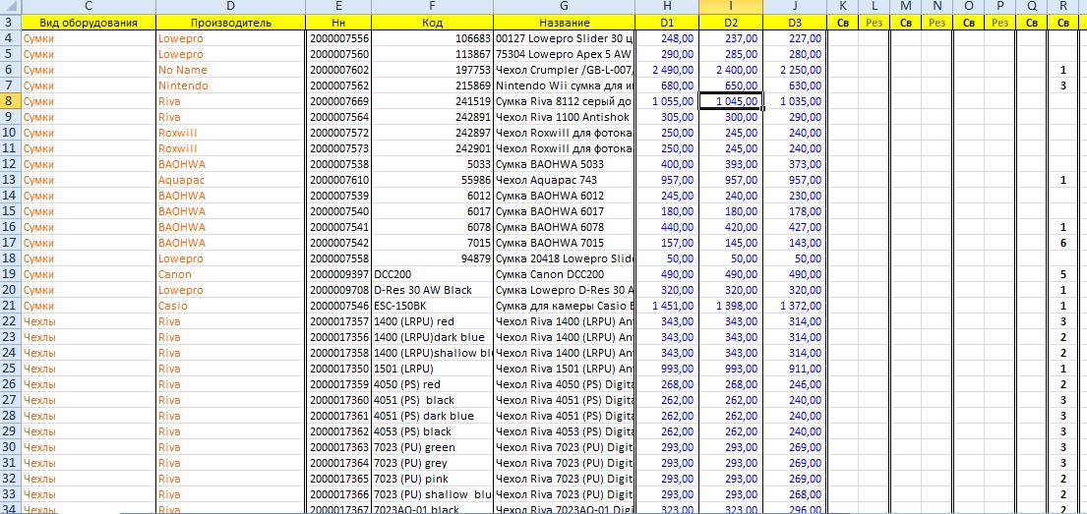The height and width of the screenshot is (514, 1087).
Task: Click the 'Код' header cell
Action: (433, 23)
